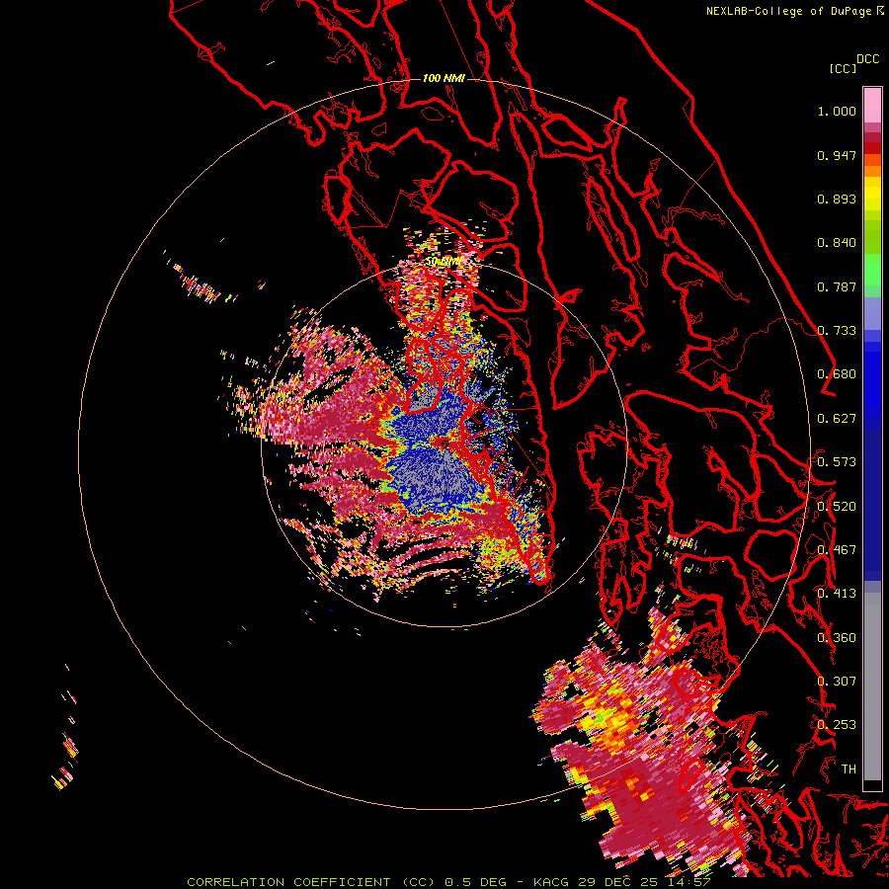This screenshot has width=889, height=889.
Task: Click the DCC legend title
Action: click(867, 59)
